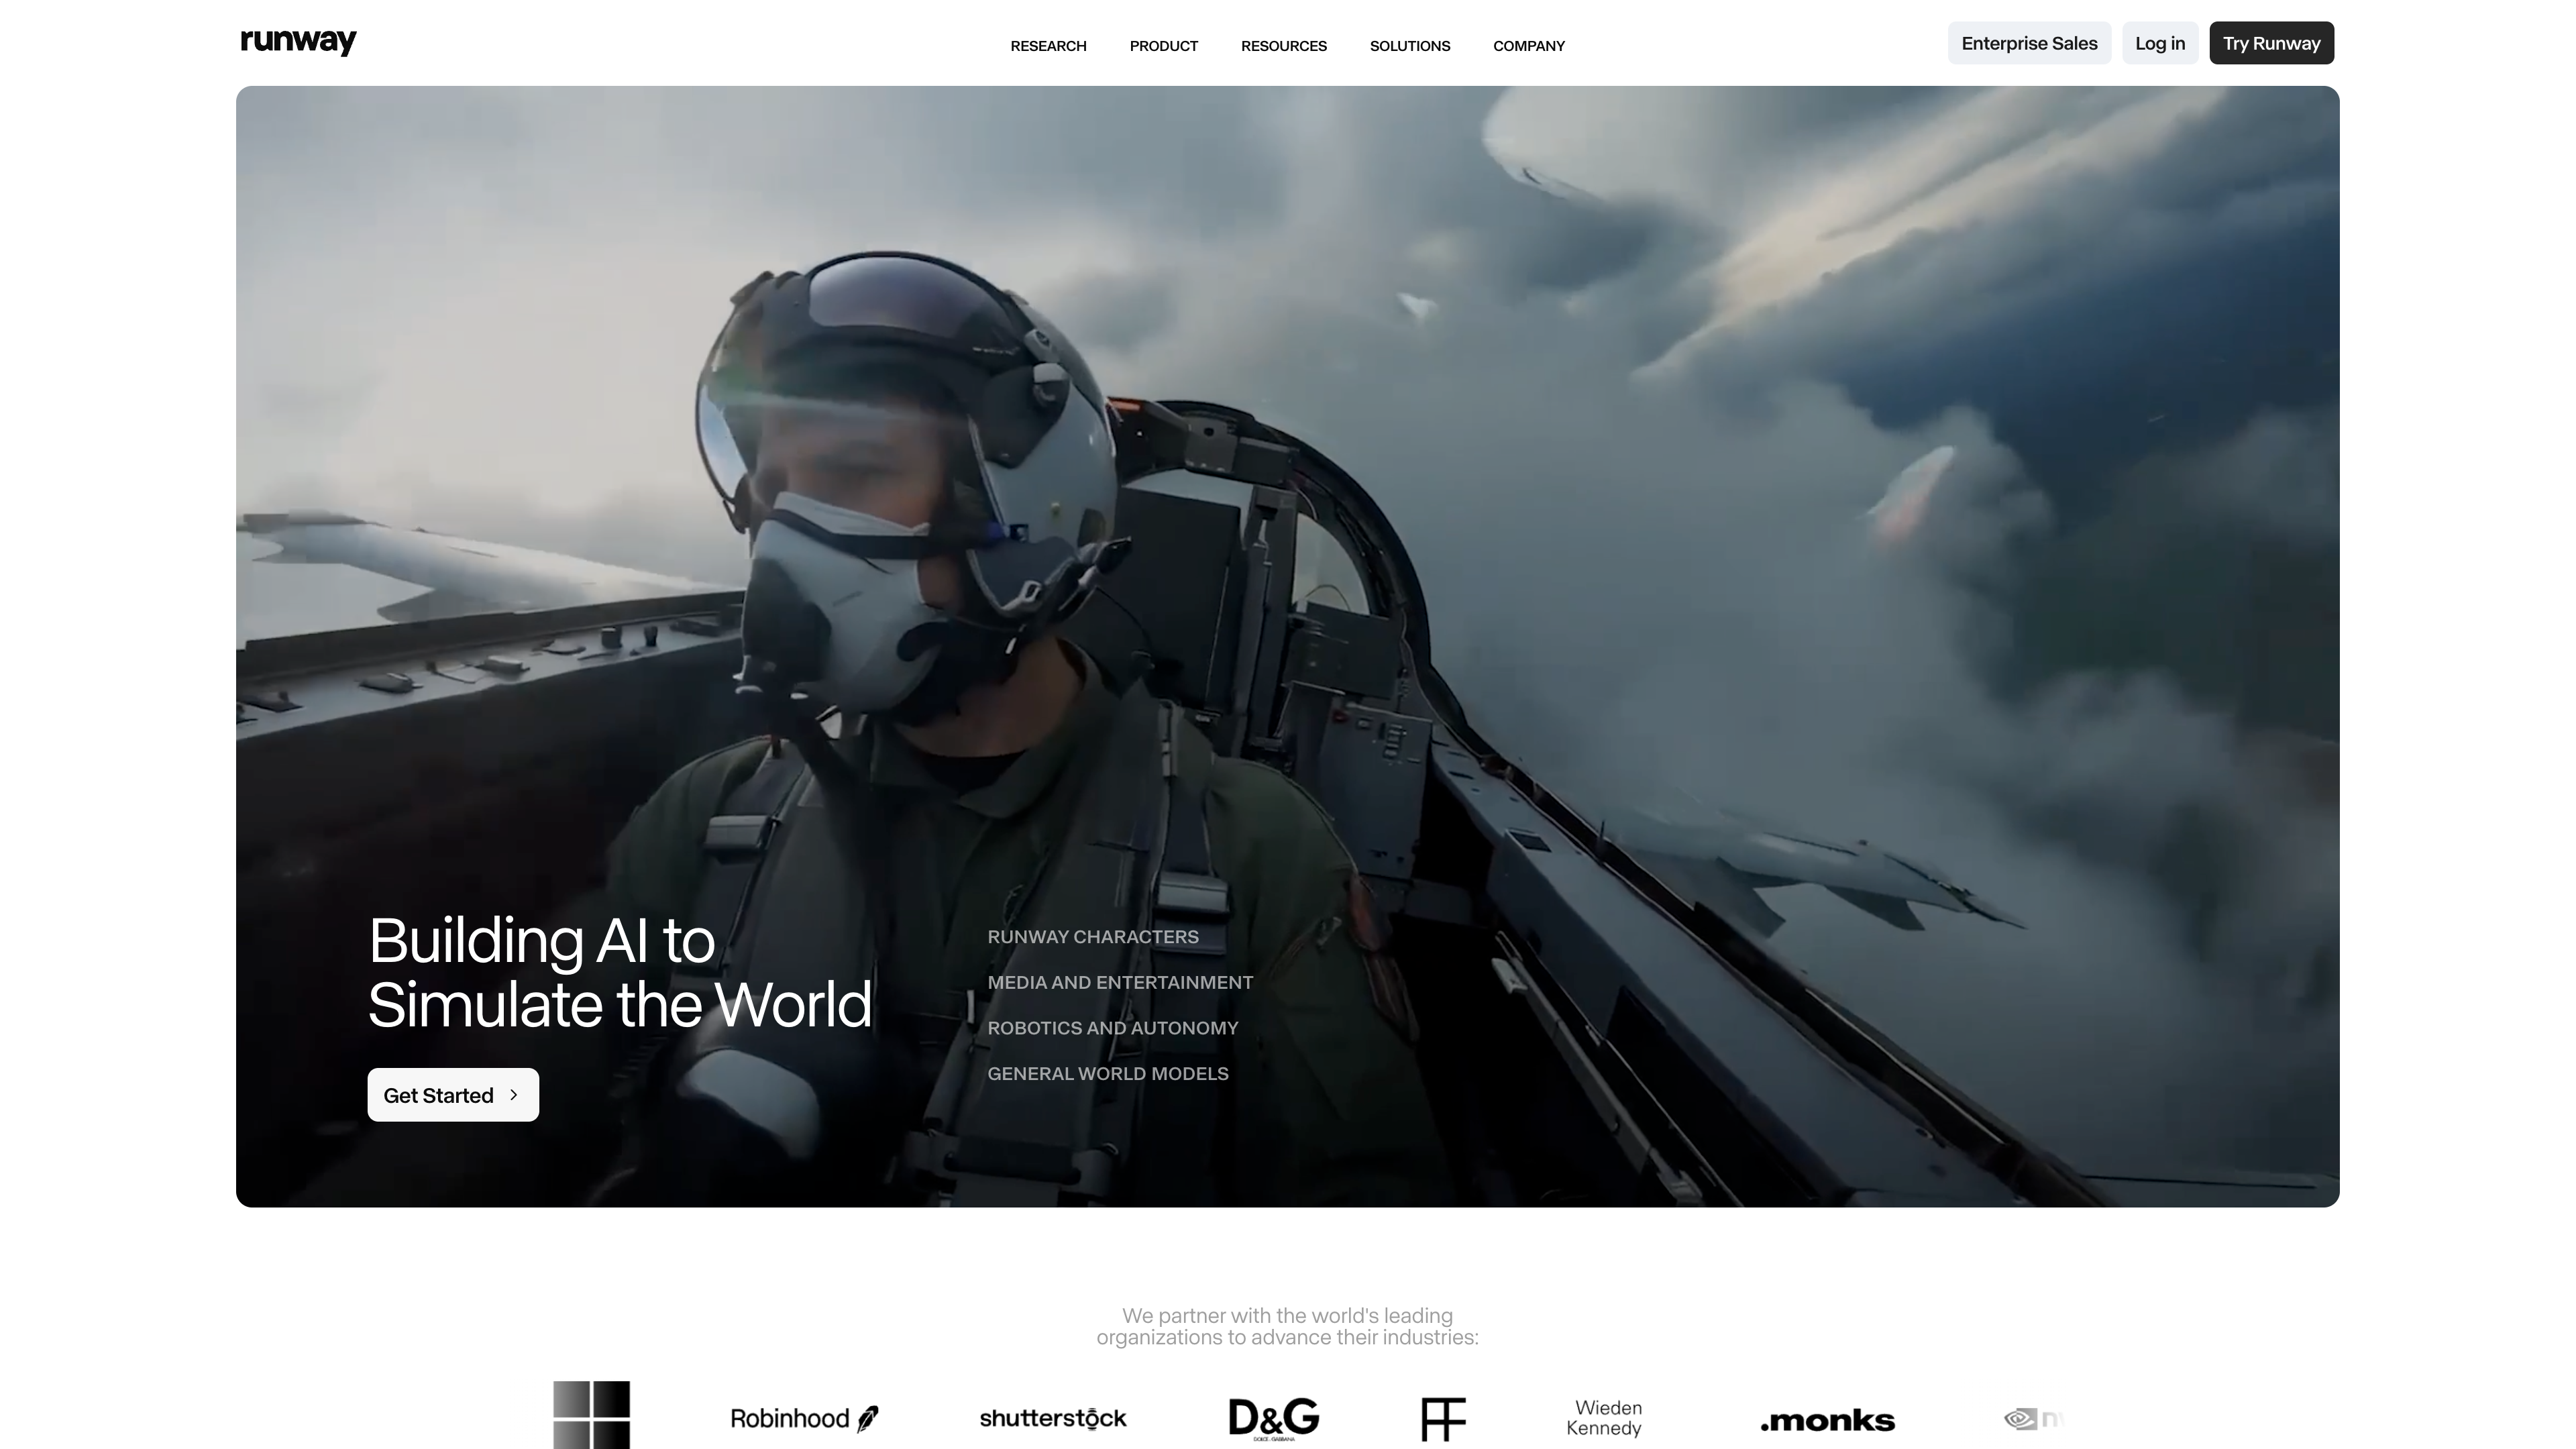
Task: Click the shutterstock logo
Action: (1052, 1418)
